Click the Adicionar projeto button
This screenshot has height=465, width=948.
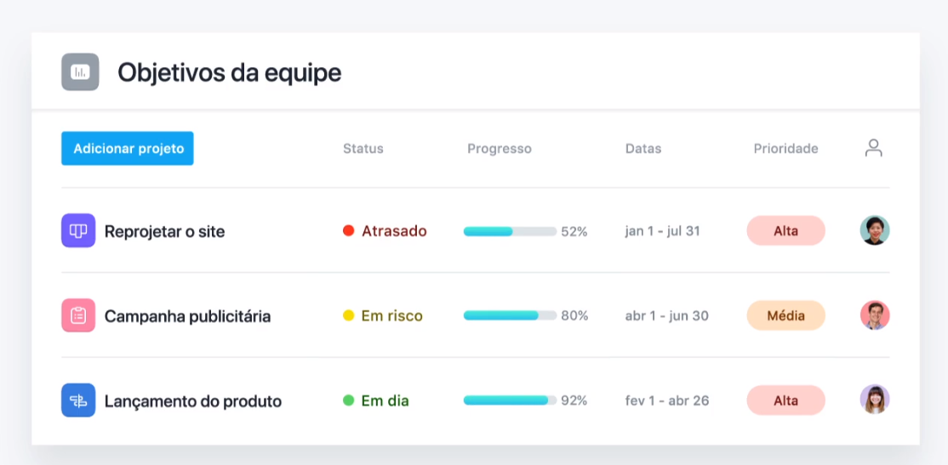coord(128,149)
